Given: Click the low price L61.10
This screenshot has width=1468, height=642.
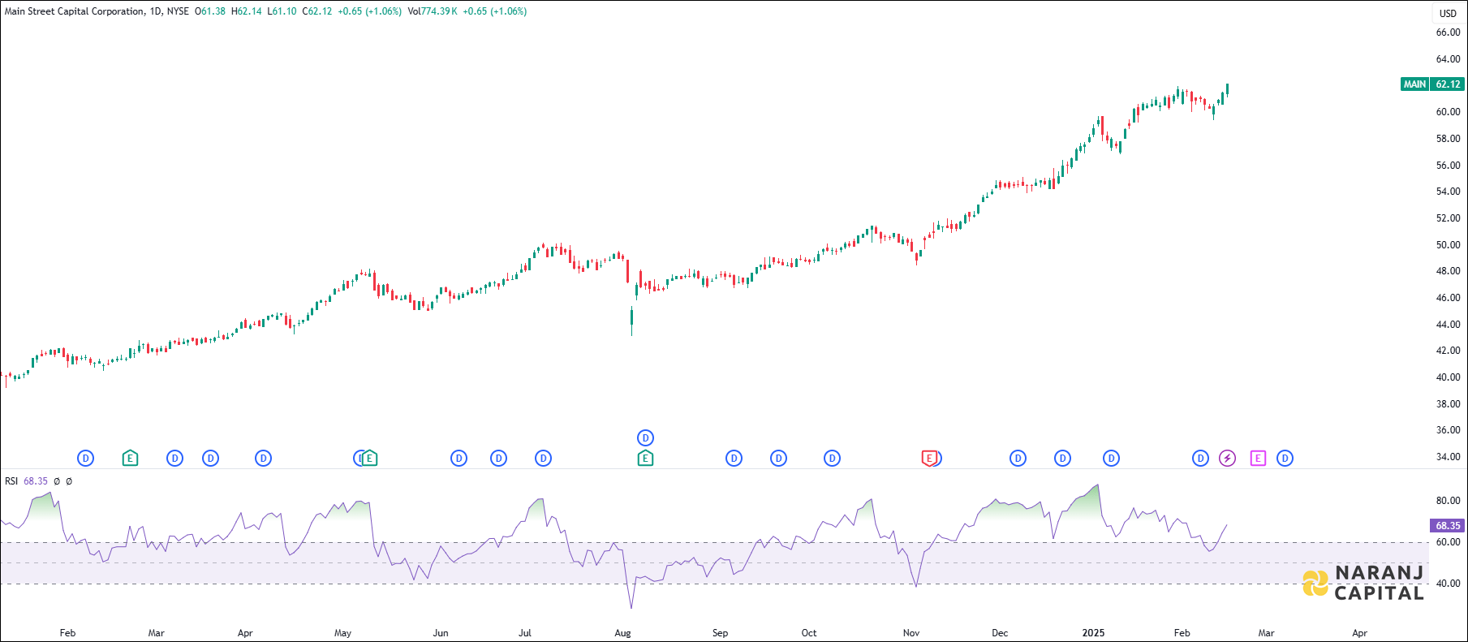Looking at the screenshot, I should pyautogui.click(x=282, y=11).
